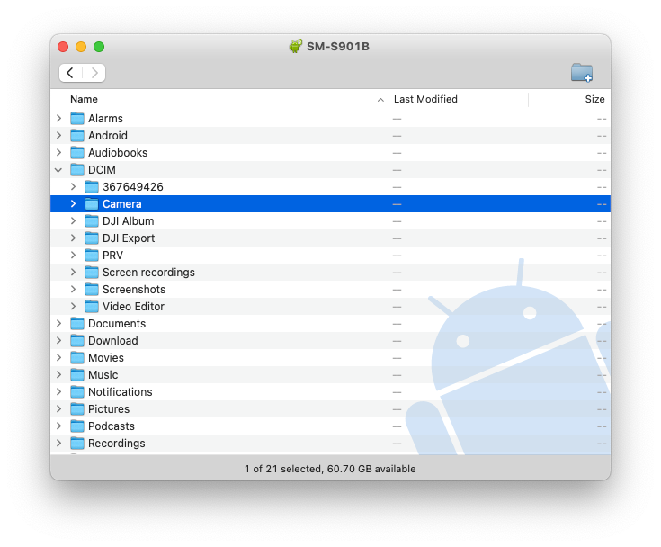Viewport: 661px width, 547px height.
Task: Click the Android robot icon in title bar
Action: click(x=296, y=46)
